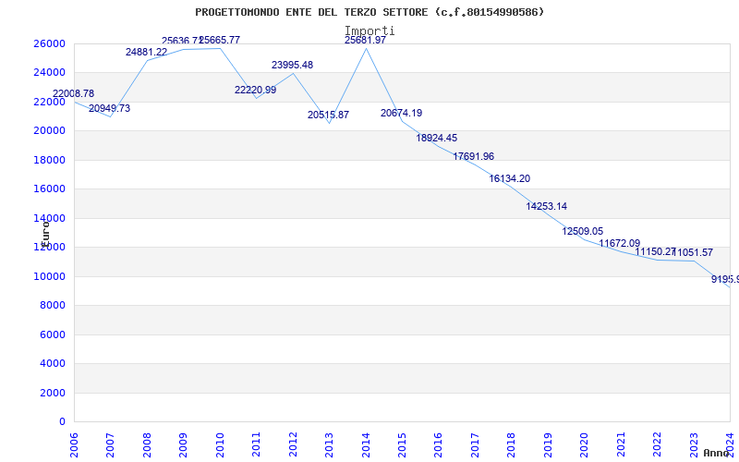This screenshot has height=462, width=739.
Task: Select data value 23995.48
Action: click(x=292, y=65)
